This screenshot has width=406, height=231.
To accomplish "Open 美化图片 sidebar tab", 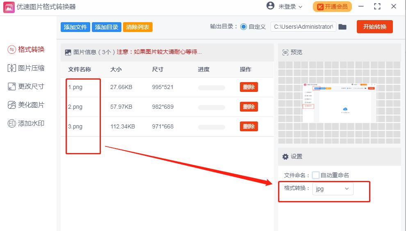I will tap(26, 105).
